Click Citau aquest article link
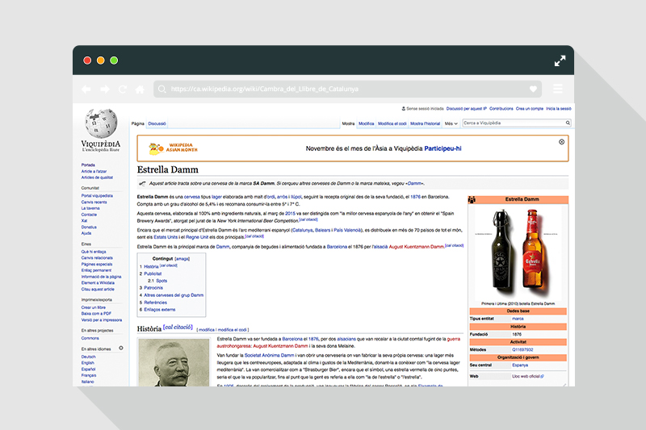This screenshot has height=430, width=646. pyautogui.click(x=98, y=290)
